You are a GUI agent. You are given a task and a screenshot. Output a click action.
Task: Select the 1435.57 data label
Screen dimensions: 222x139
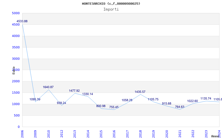(x=140, y=92)
